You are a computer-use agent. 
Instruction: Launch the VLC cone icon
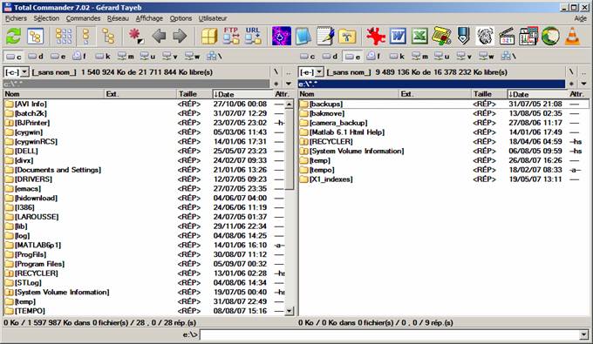click(x=572, y=37)
